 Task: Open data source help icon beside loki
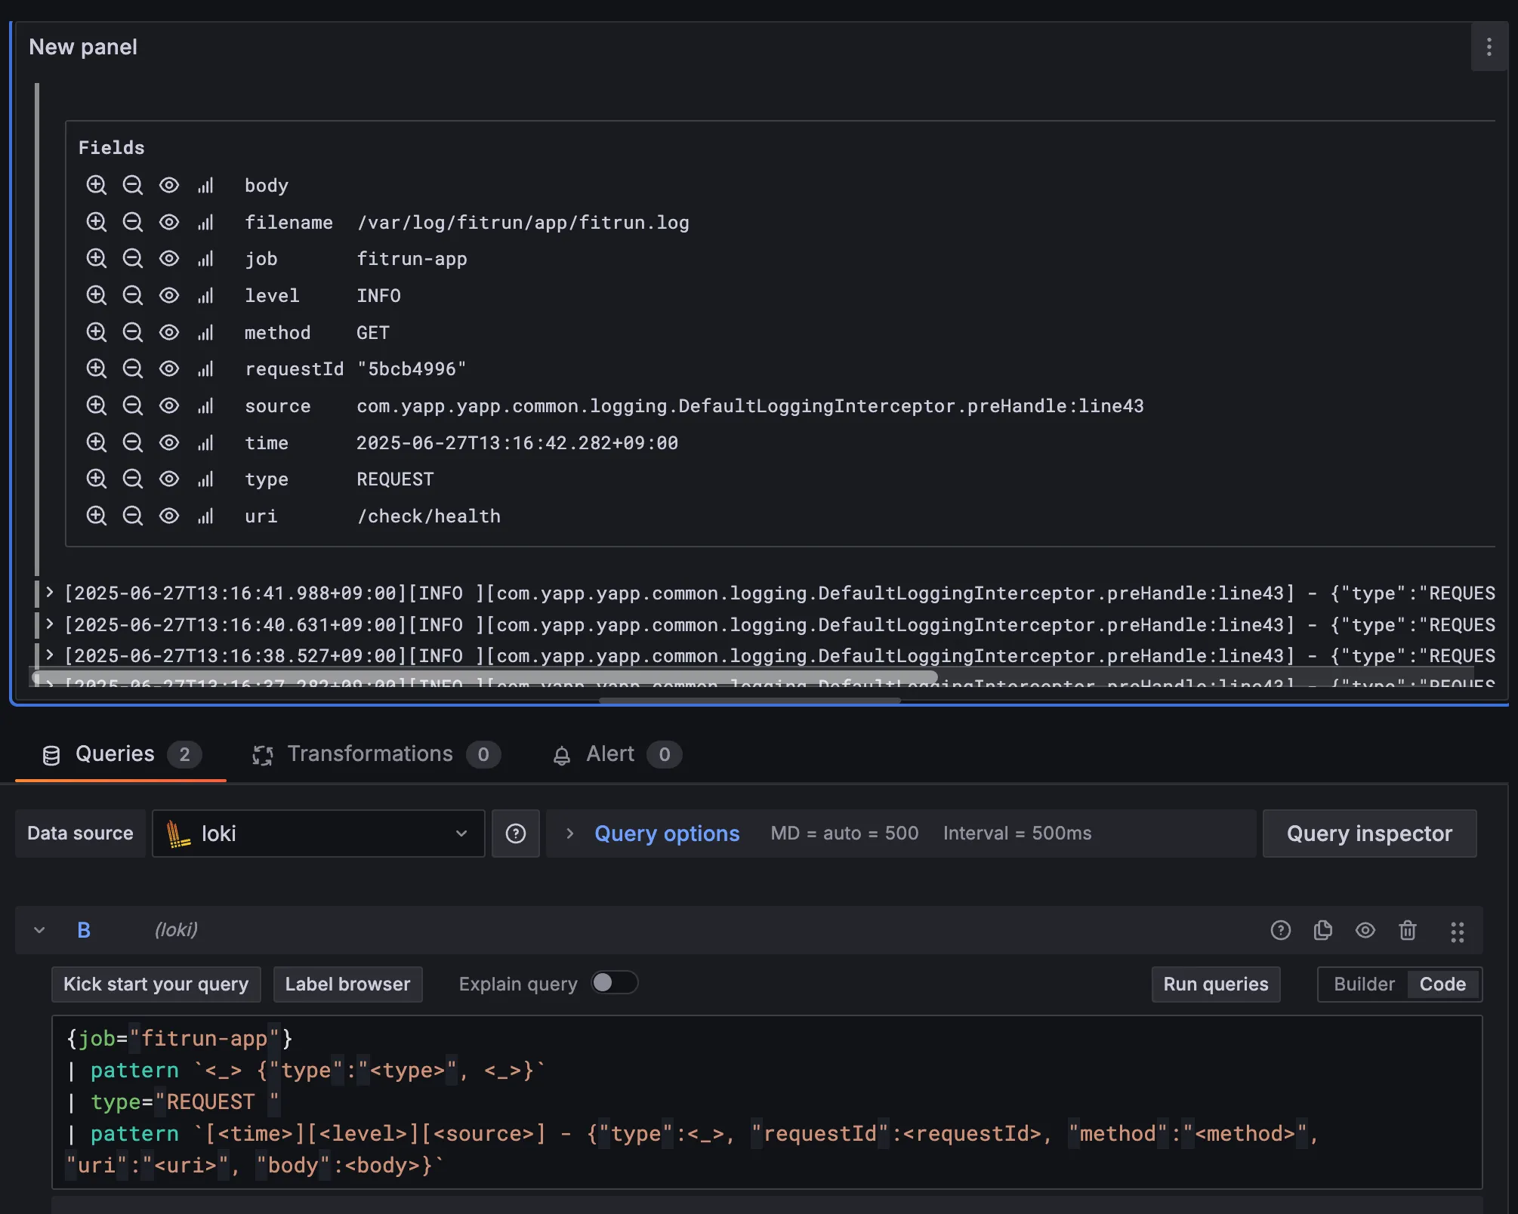515,833
